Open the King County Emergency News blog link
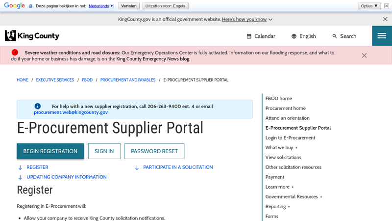The image size is (392, 221). tap(153, 59)
